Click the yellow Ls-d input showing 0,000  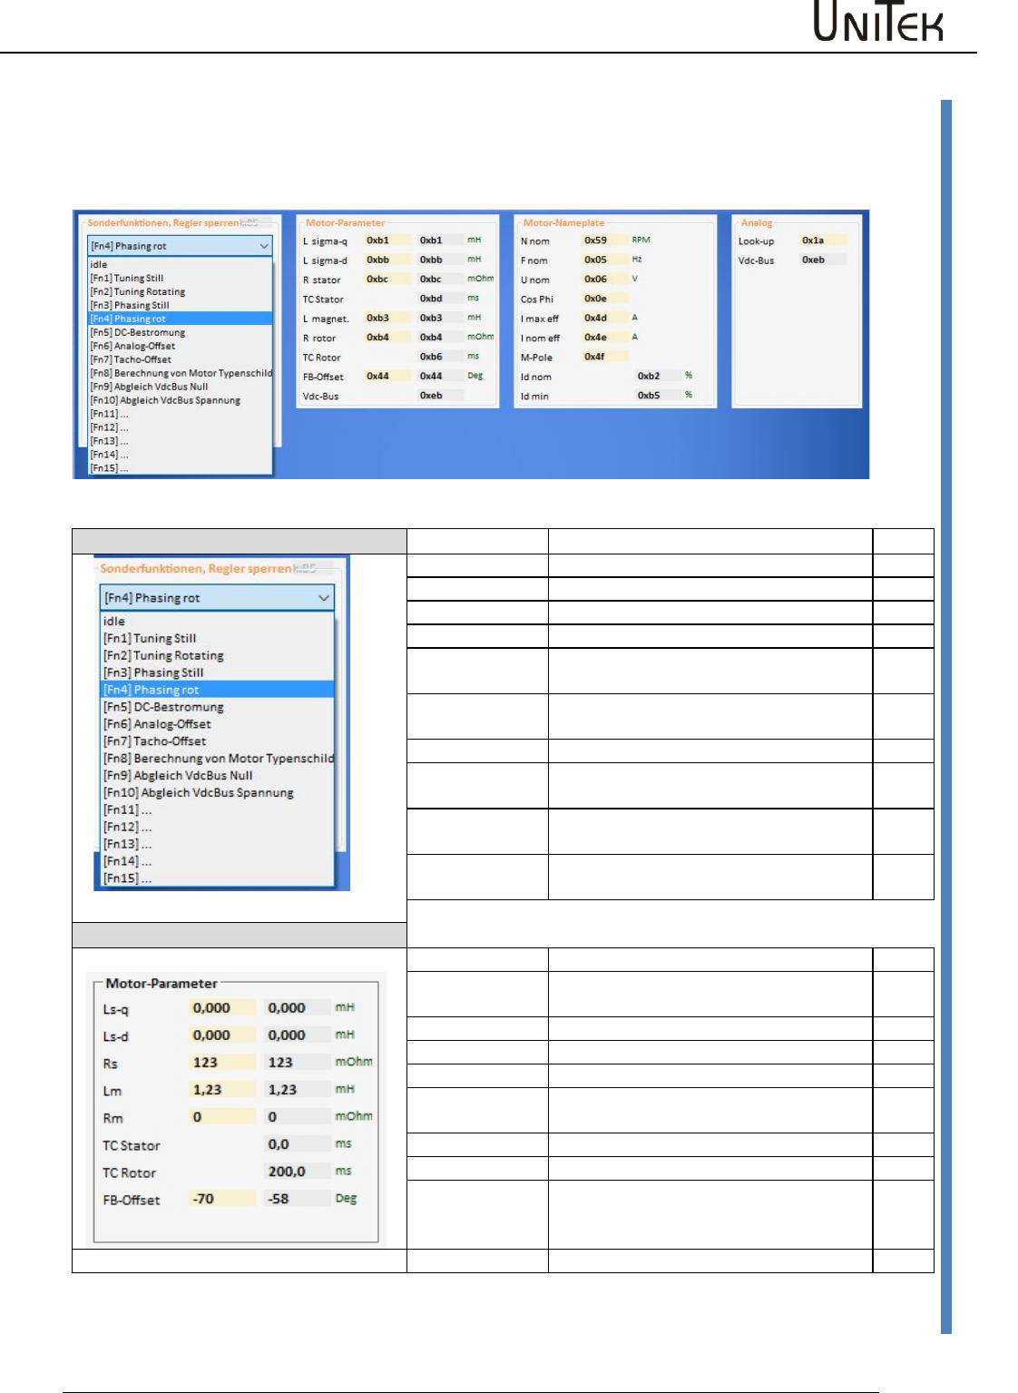(x=223, y=1035)
